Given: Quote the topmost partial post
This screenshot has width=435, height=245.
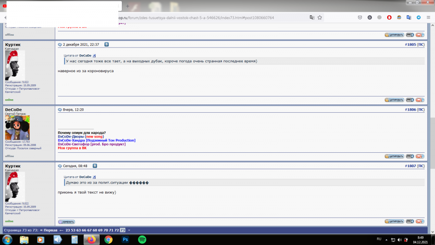Looking at the screenshot, I should point(394,35).
